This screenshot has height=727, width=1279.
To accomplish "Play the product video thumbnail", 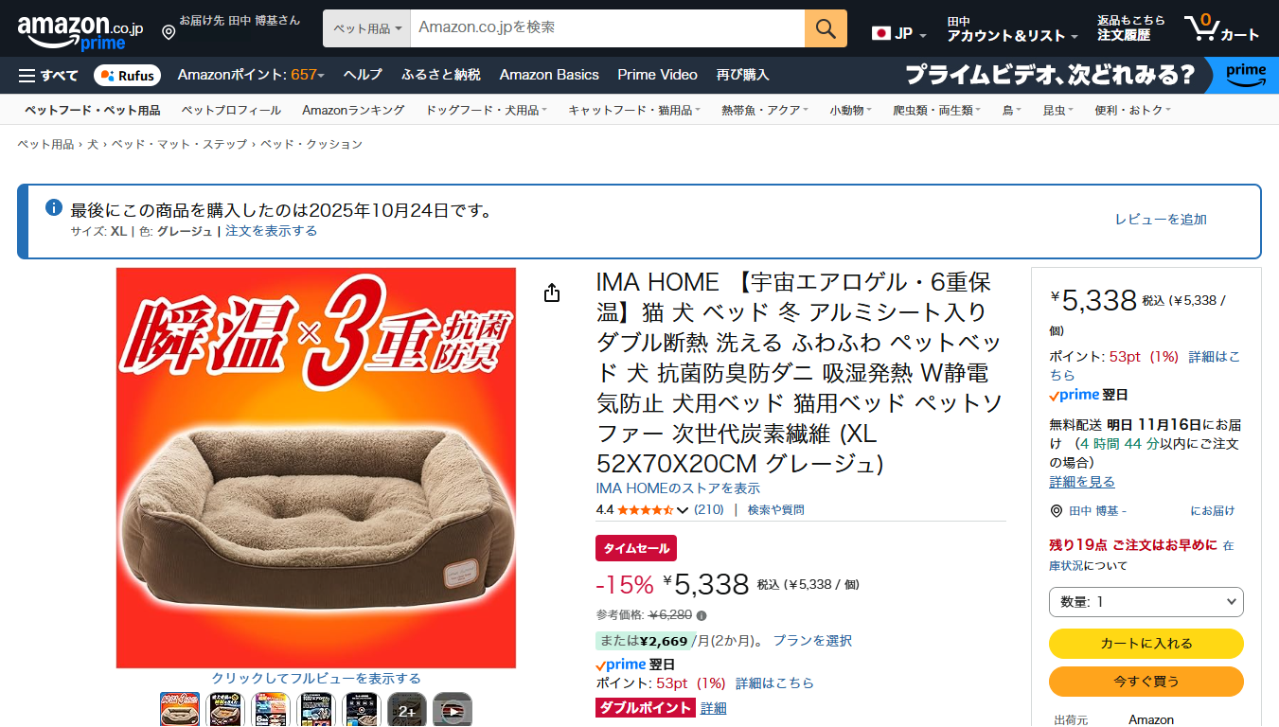I will [x=453, y=710].
